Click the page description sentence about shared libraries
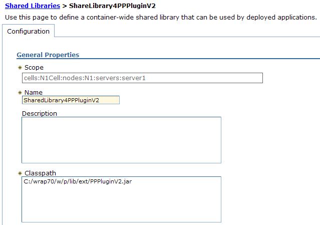 click(161, 18)
